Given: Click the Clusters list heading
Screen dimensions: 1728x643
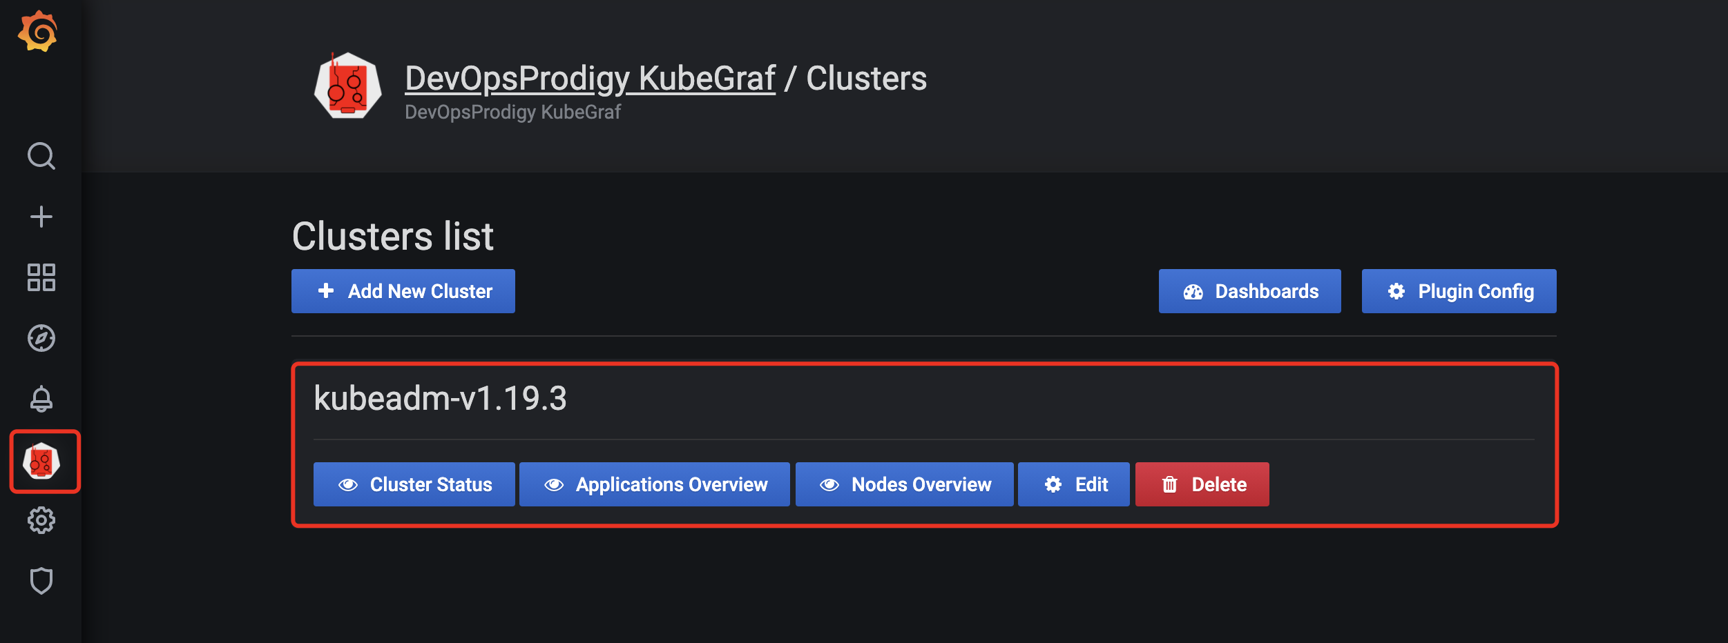Looking at the screenshot, I should pos(393,236).
